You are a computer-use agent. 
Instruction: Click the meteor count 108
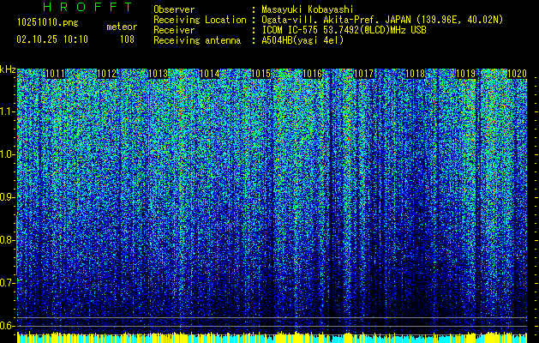tap(127, 39)
